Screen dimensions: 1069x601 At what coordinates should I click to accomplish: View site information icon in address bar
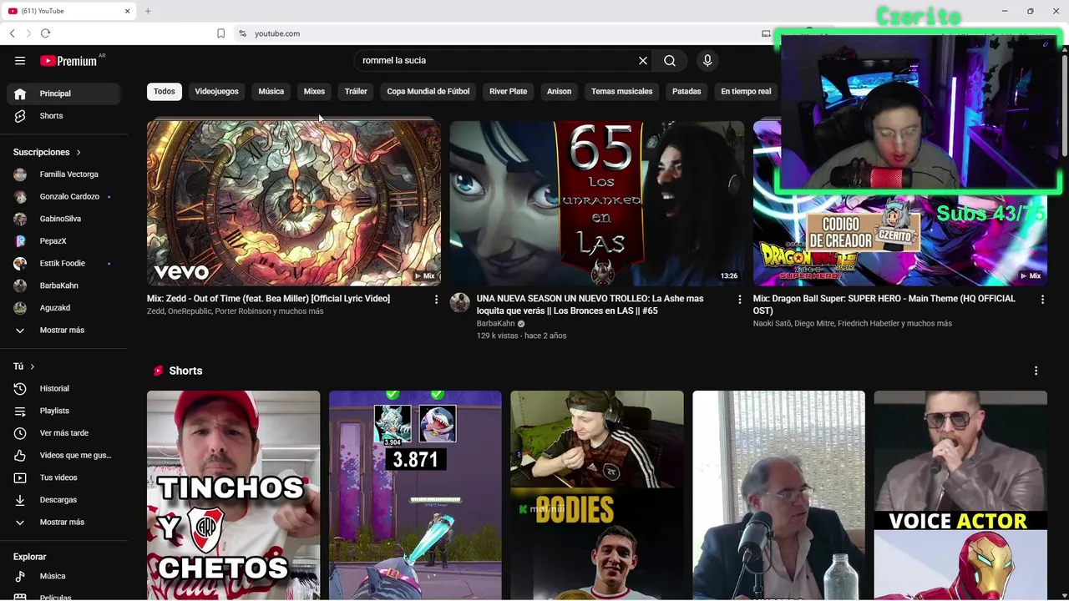tap(242, 33)
